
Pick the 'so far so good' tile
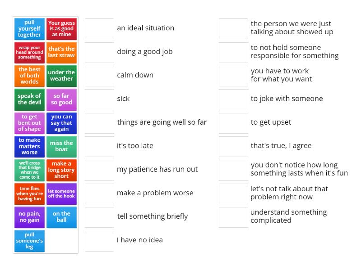pos(62,99)
